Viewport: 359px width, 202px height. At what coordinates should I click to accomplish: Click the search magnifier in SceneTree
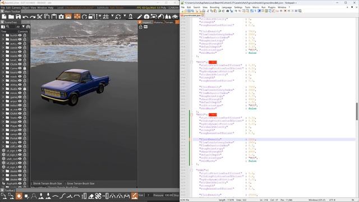tap(7, 27)
